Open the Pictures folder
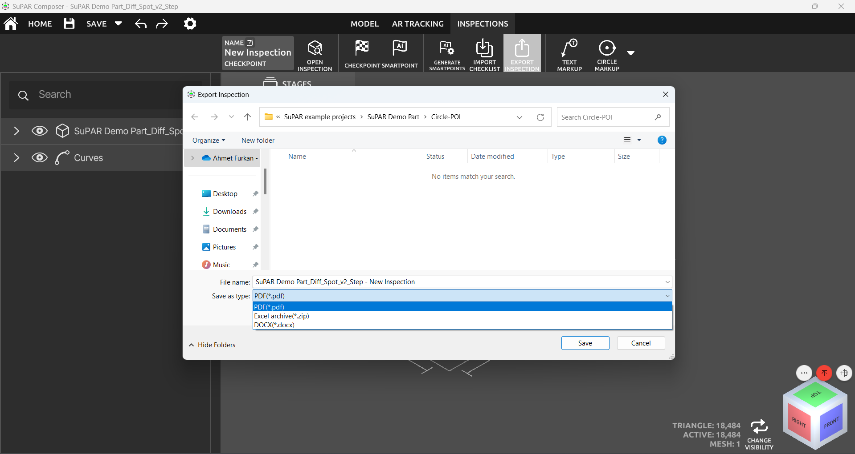This screenshot has height=454, width=855. click(224, 247)
